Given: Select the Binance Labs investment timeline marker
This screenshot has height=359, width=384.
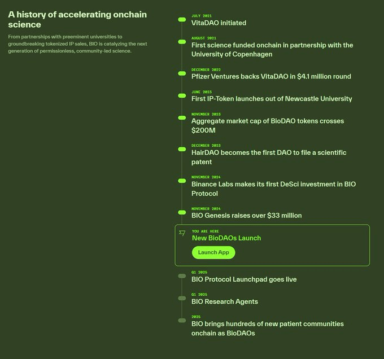Looking at the screenshot, I should pyautogui.click(x=182, y=181).
